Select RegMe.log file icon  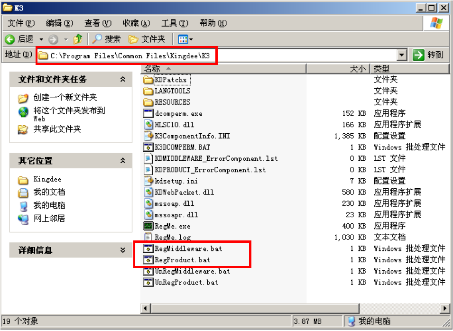pos(148,238)
